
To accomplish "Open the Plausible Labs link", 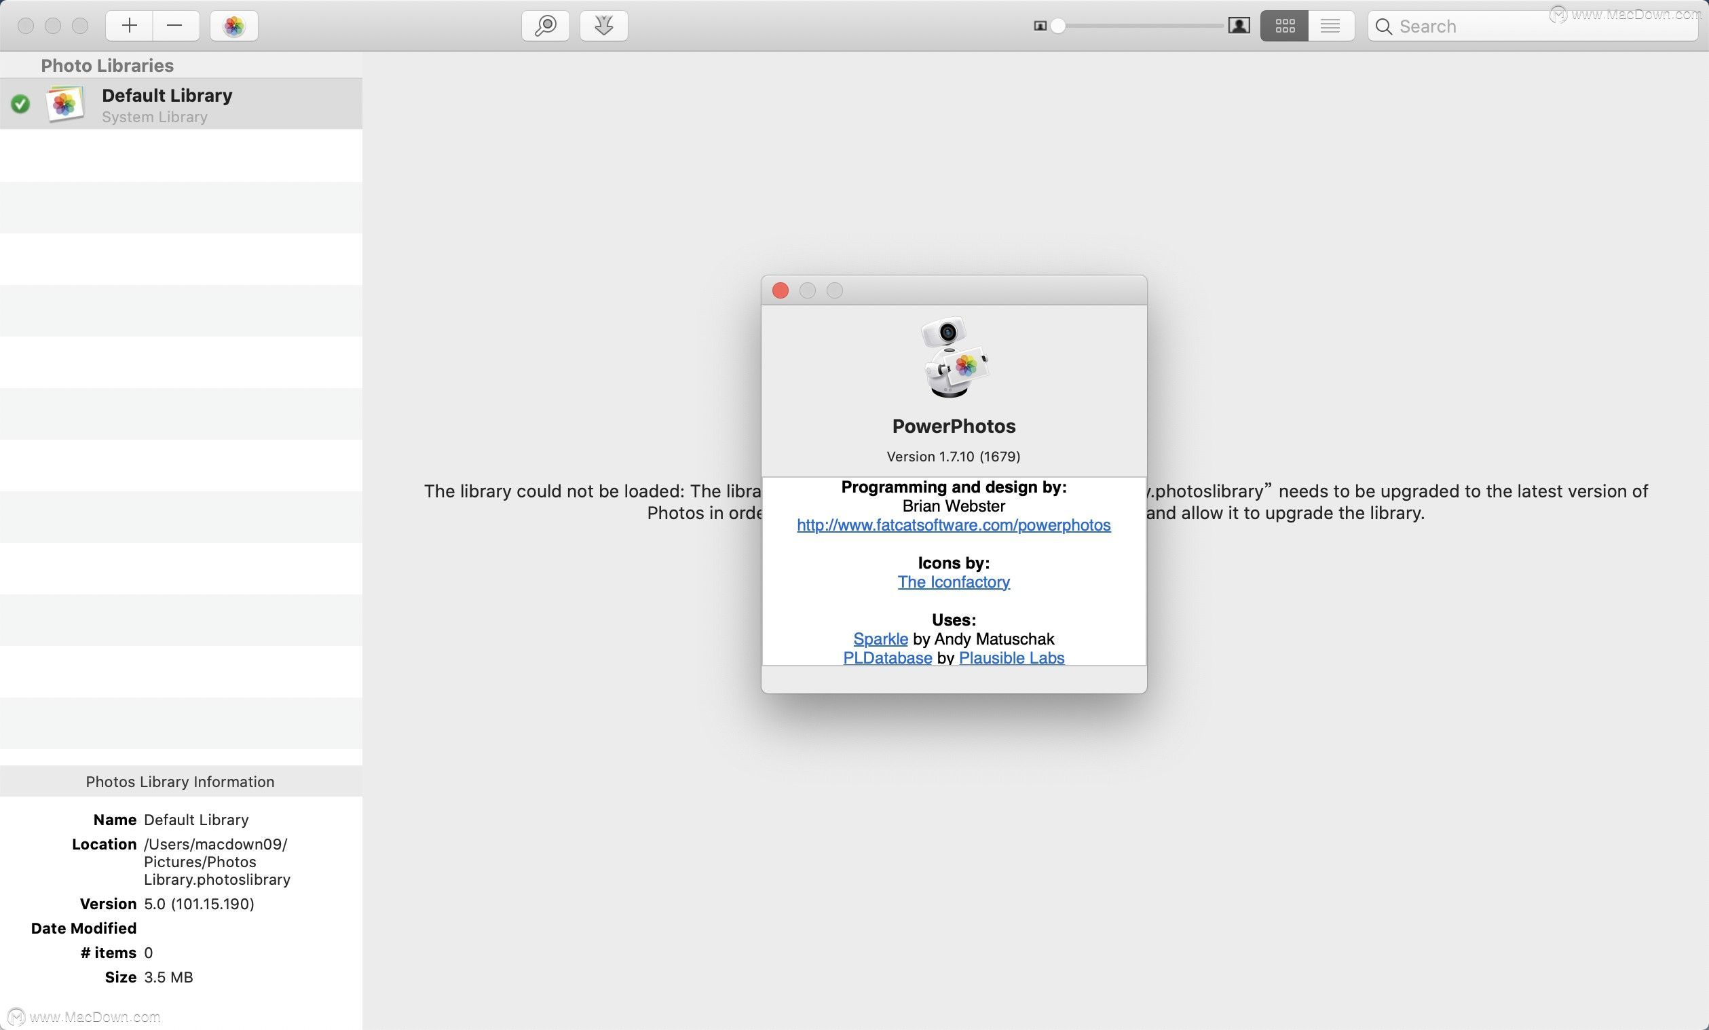I will point(1011,657).
